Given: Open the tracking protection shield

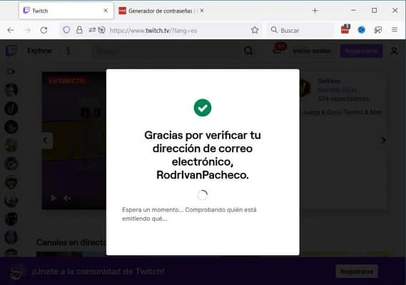Looking at the screenshot, I should tap(66, 30).
